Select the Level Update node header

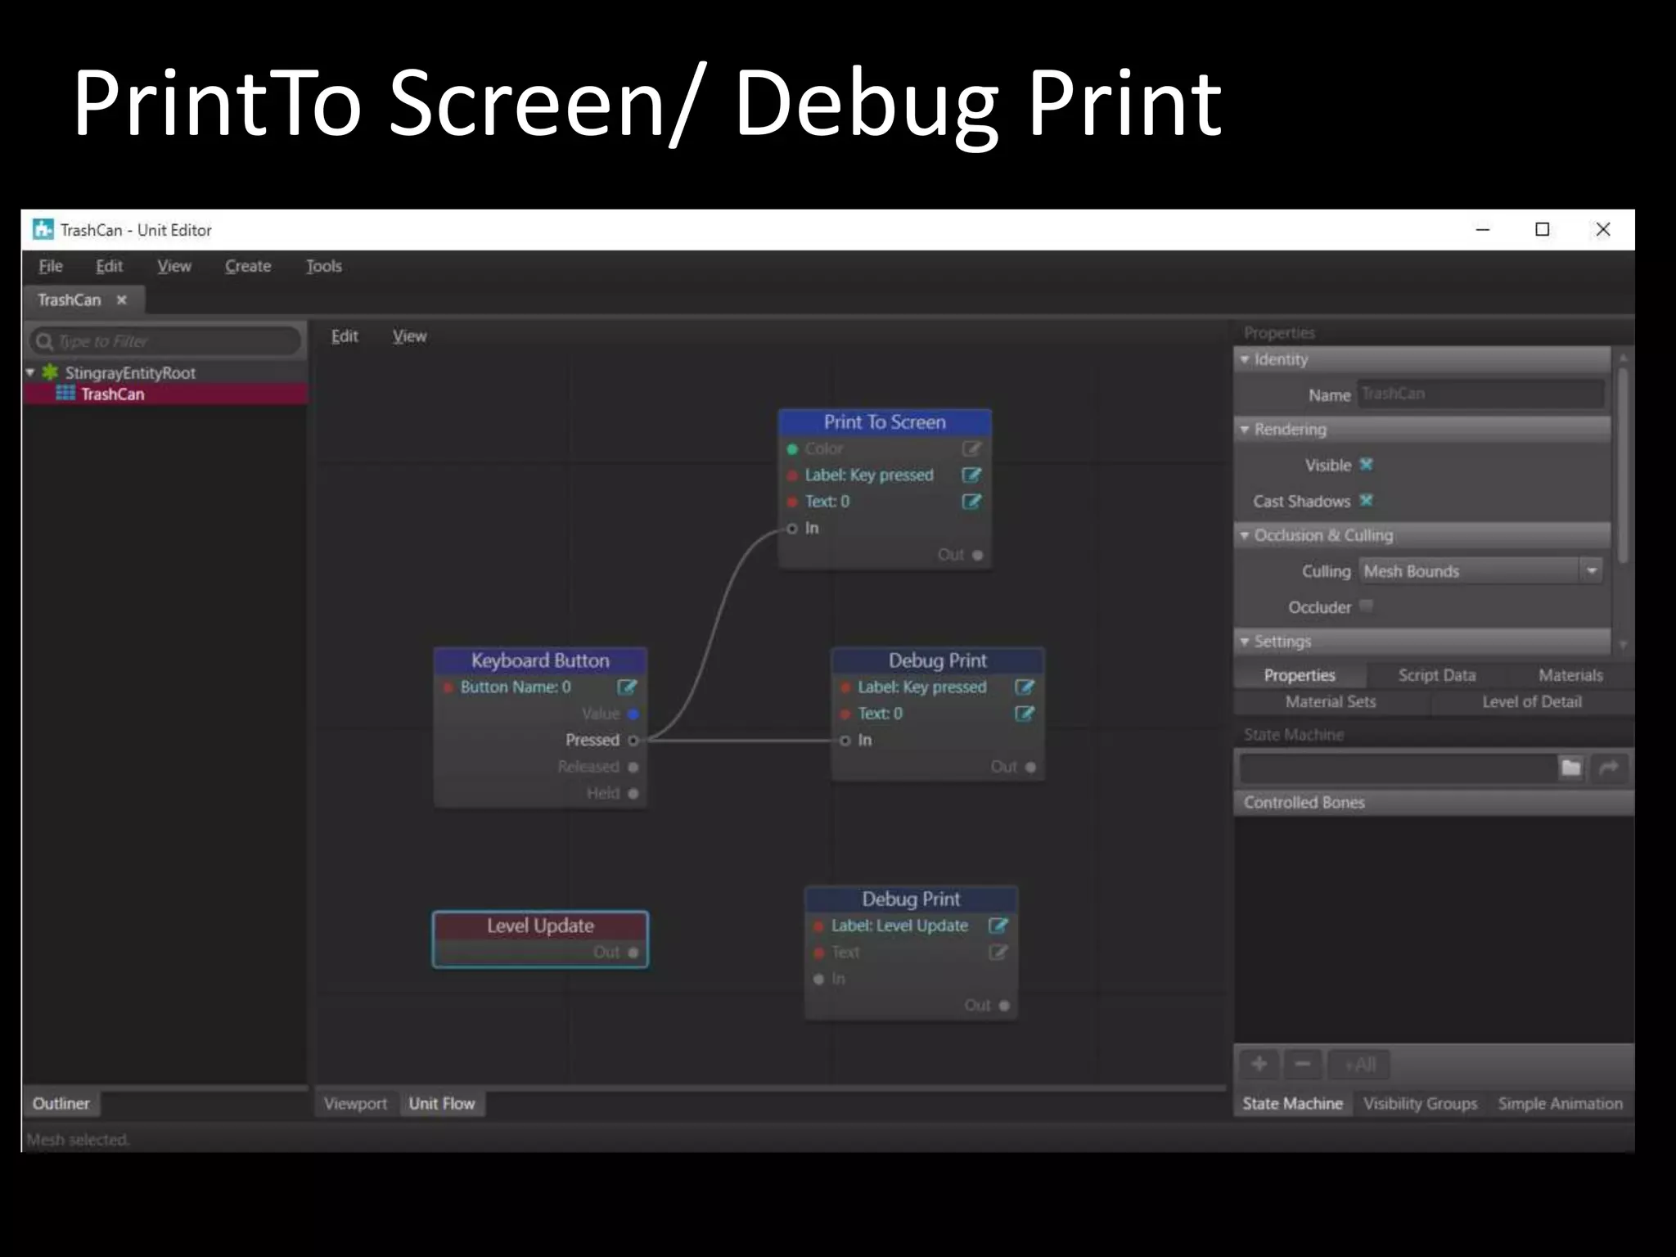coord(540,926)
